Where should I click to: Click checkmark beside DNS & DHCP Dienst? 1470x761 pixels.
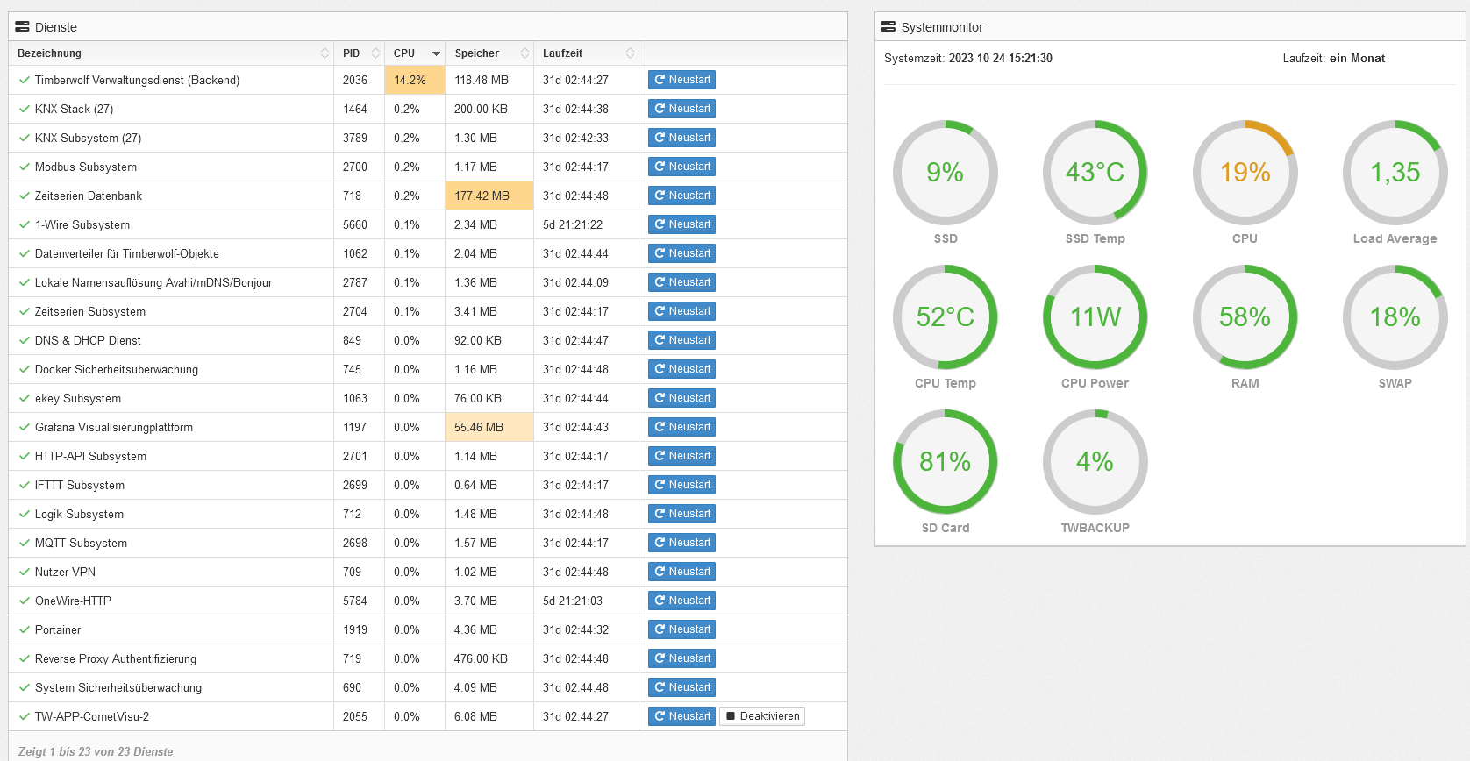[25, 340]
